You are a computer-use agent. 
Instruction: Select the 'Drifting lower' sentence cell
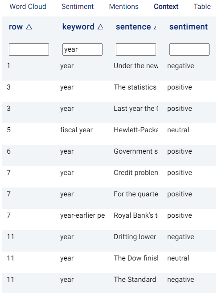(136, 237)
